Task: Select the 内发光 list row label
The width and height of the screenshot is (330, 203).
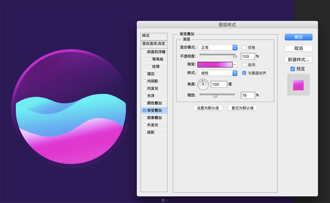Action: click(x=153, y=88)
